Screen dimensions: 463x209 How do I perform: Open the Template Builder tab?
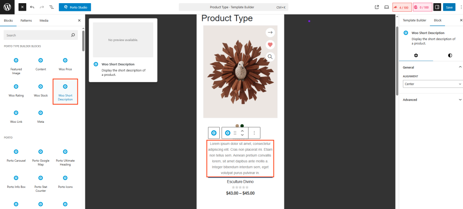414,20
